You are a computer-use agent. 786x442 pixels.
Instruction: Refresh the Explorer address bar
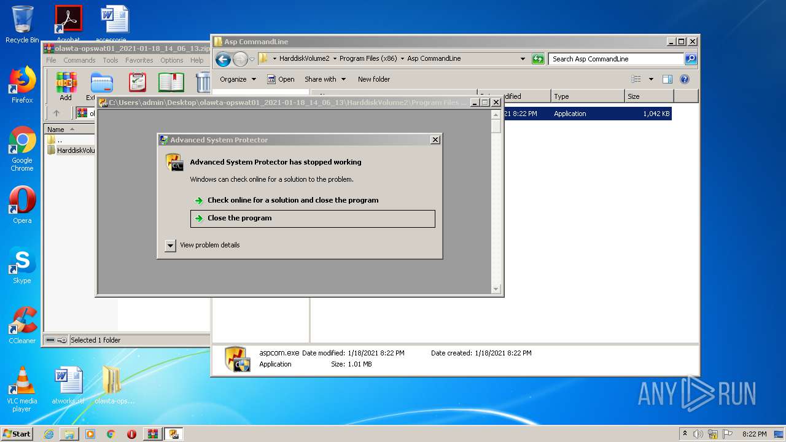pyautogui.click(x=538, y=59)
